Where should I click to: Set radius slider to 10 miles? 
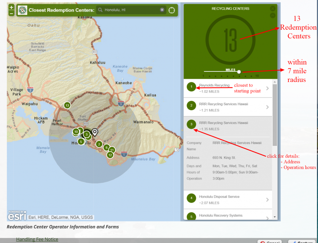tap(257, 76)
